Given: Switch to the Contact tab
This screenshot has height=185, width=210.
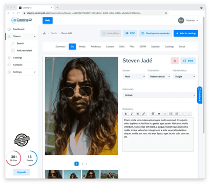Looking at the screenshot, I should point(110,47).
